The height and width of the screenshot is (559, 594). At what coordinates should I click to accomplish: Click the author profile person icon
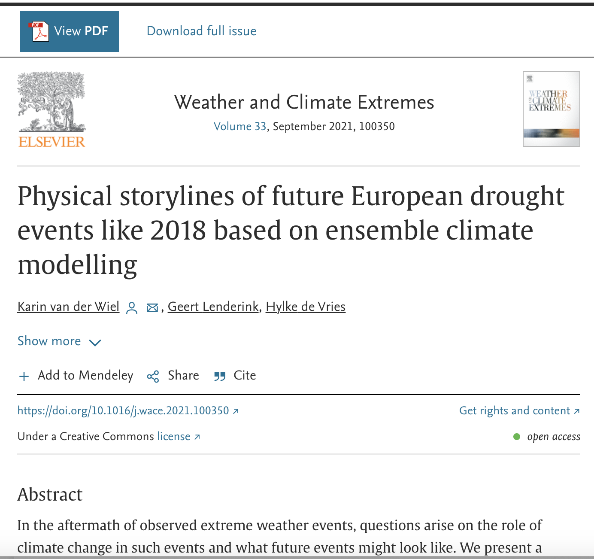pos(132,307)
